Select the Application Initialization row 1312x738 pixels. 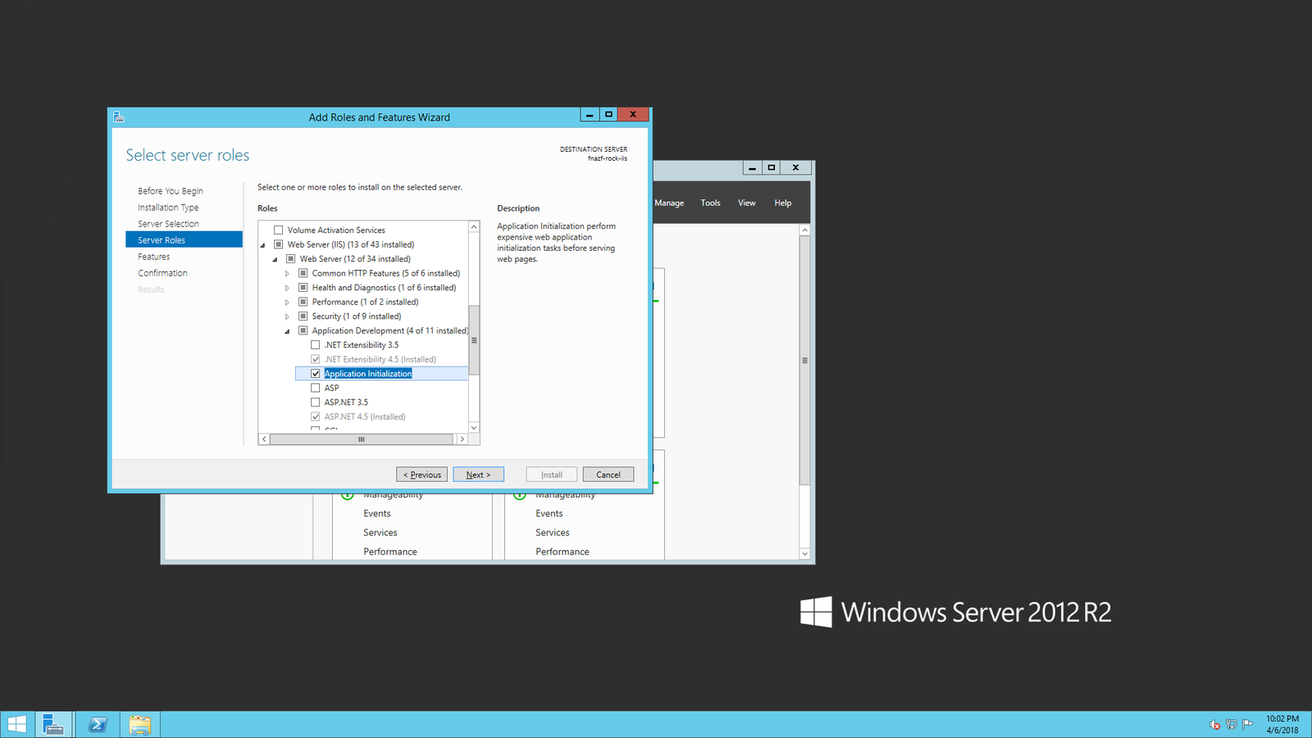click(x=382, y=374)
